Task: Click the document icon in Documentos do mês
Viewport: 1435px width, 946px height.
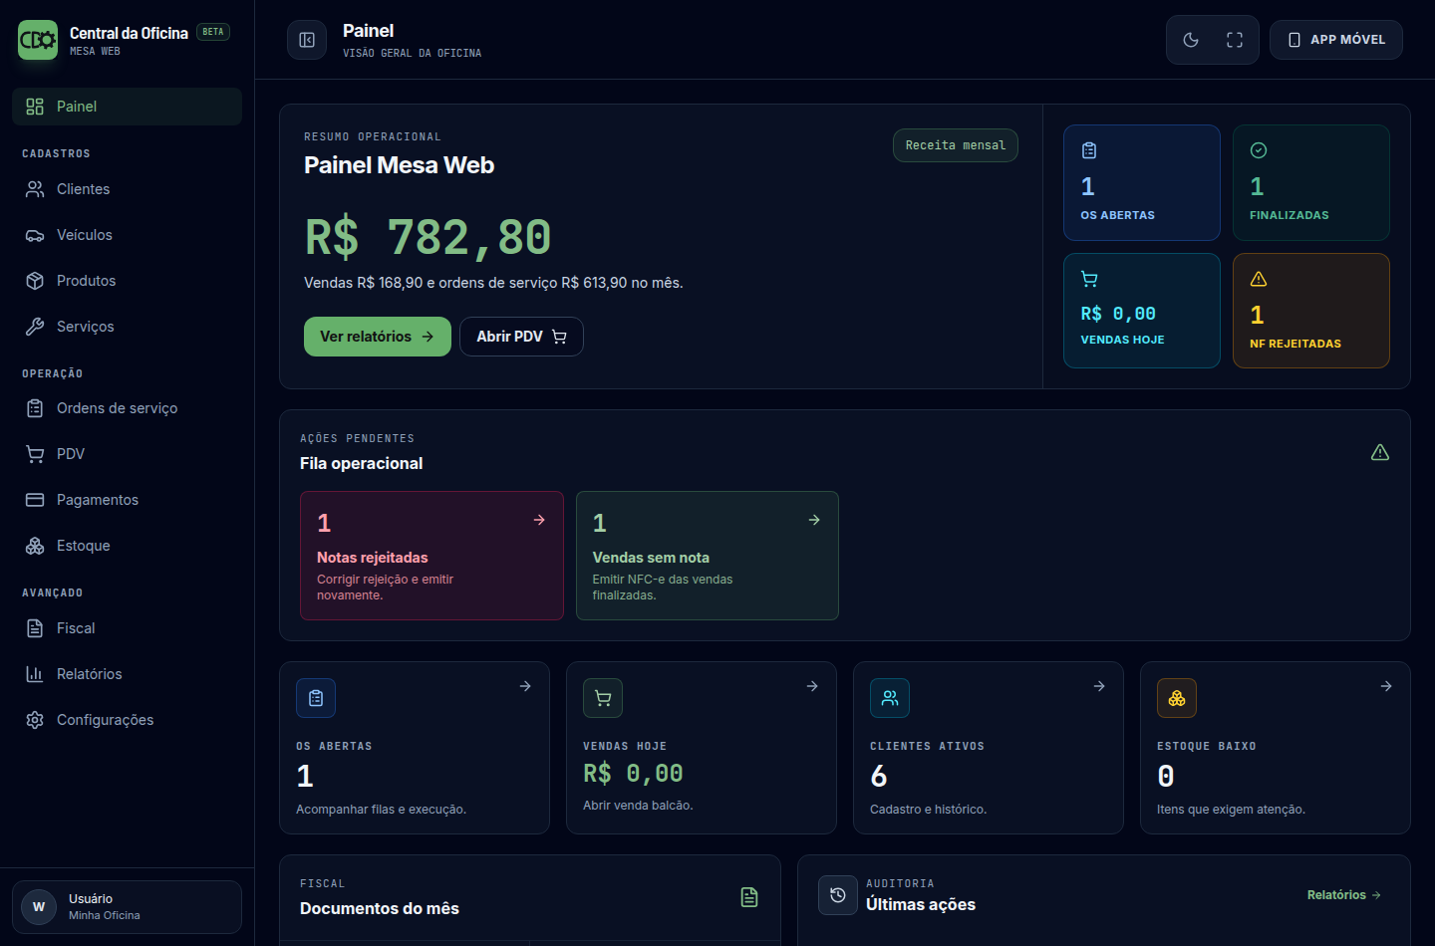Action: (x=749, y=897)
